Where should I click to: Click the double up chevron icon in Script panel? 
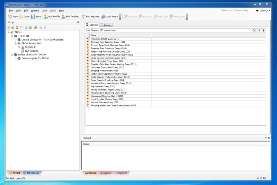click(x=41, y=28)
